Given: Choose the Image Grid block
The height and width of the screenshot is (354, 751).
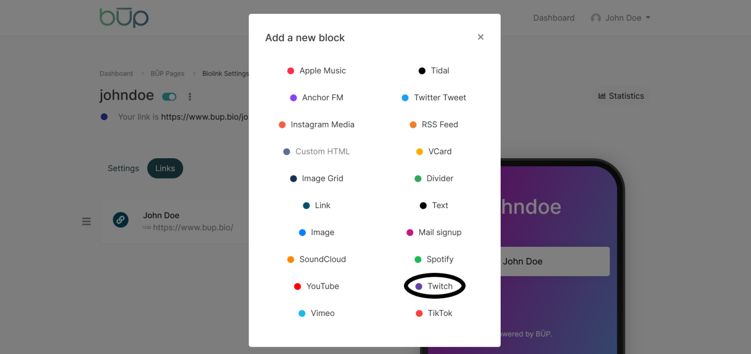Looking at the screenshot, I should coord(316,179).
